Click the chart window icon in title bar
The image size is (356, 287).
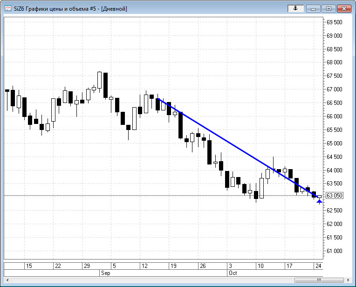coord(8,9)
